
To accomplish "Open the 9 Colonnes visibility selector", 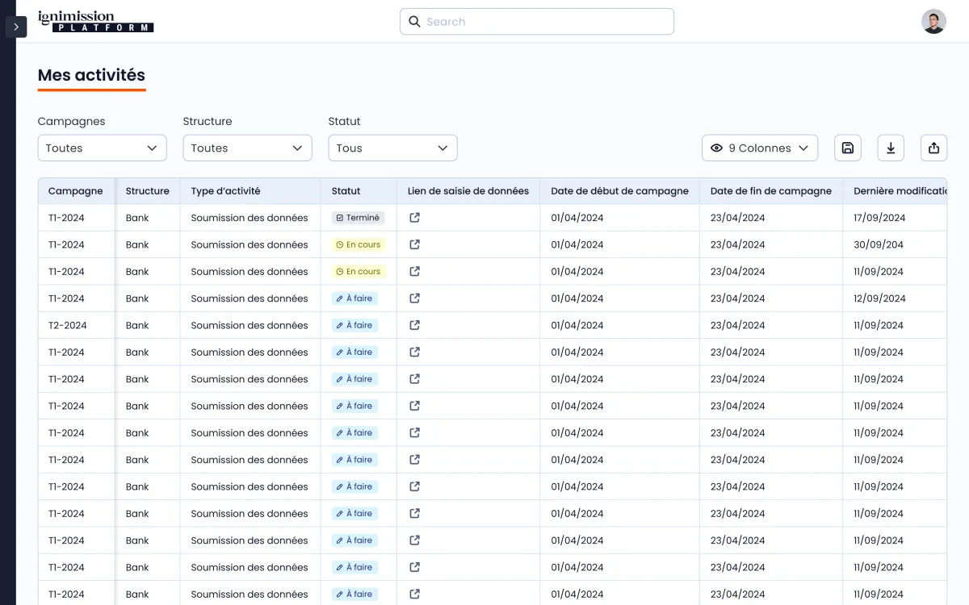I will [759, 148].
